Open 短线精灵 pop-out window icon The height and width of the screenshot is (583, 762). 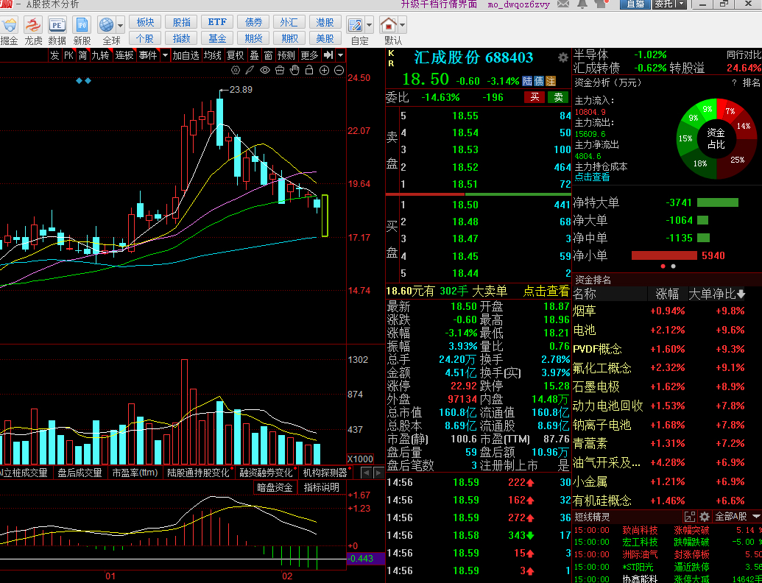690,517
